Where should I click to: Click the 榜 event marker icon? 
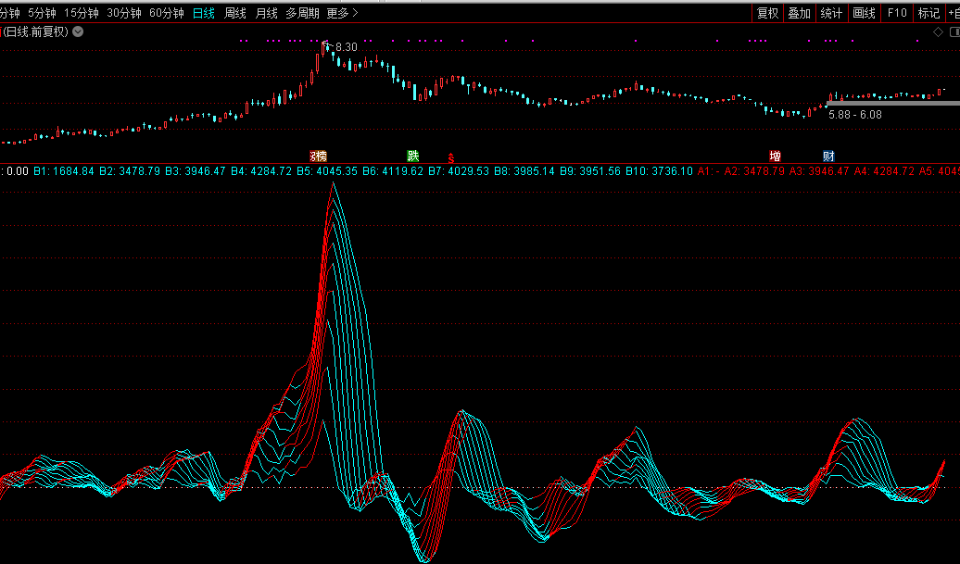pos(318,156)
